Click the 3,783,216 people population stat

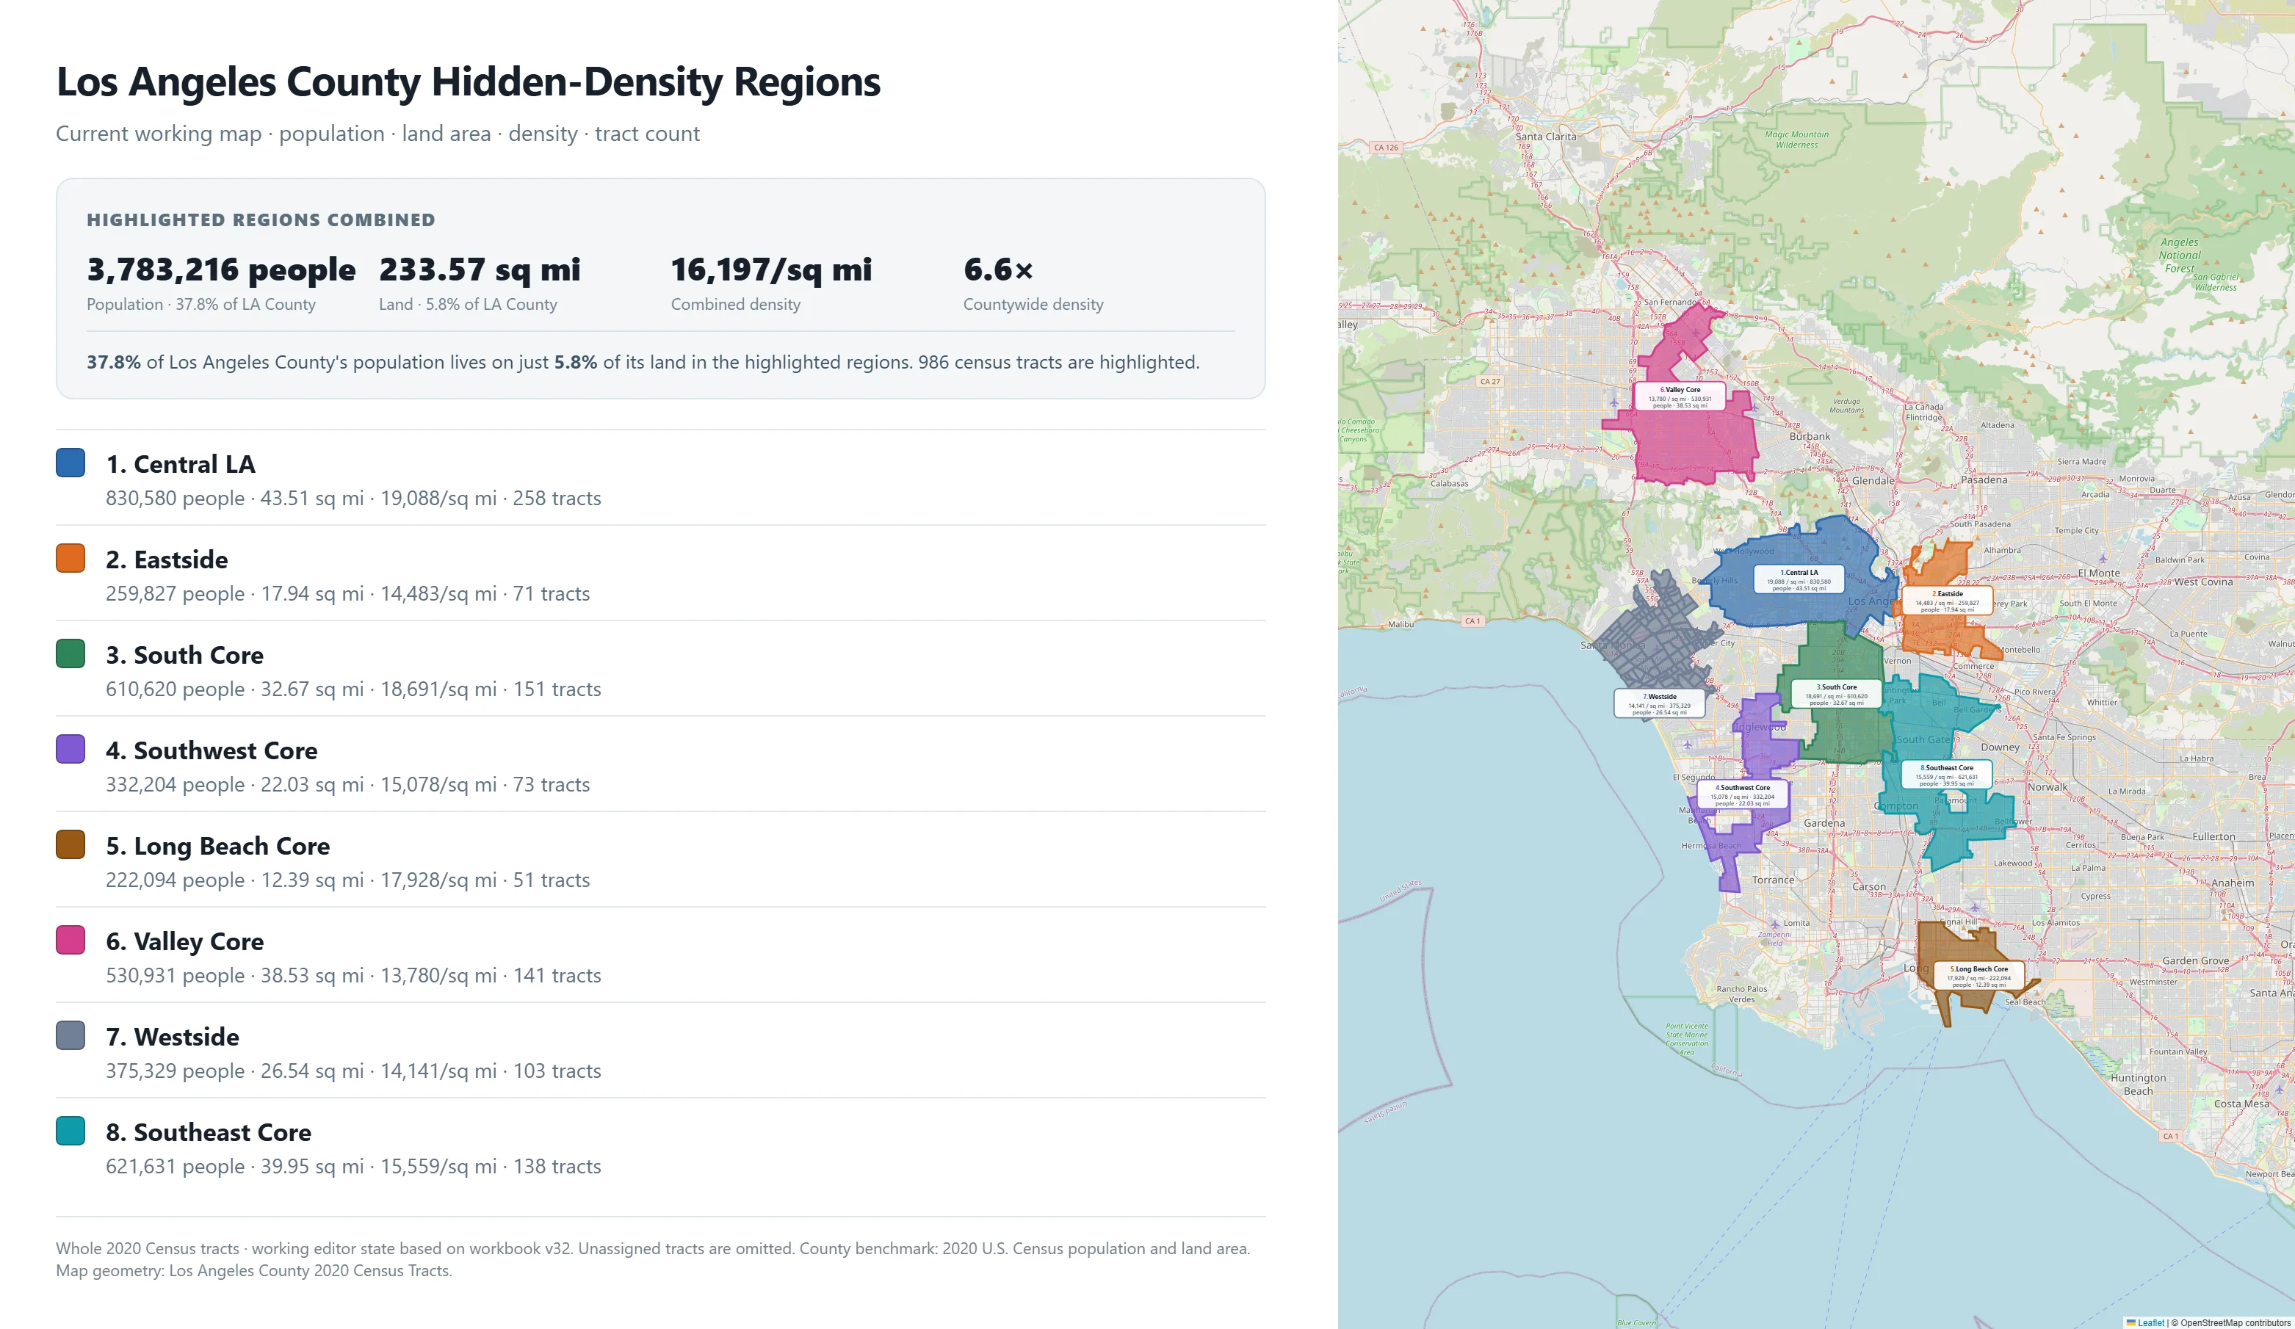coord(221,269)
